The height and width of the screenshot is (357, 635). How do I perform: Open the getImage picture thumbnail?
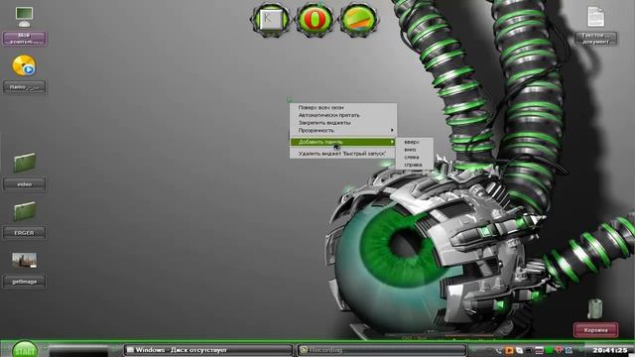coord(24,260)
